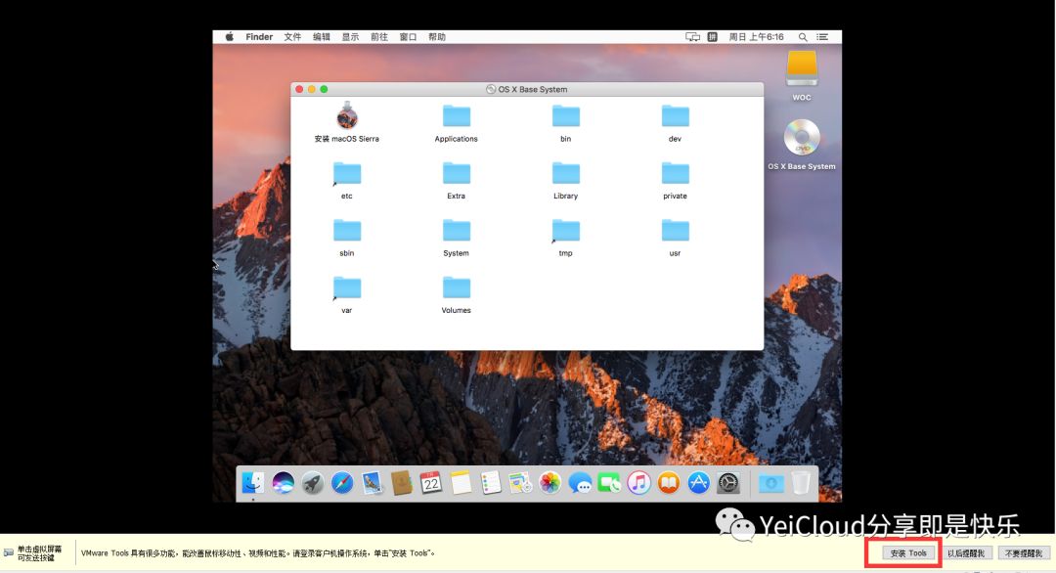Open iBooks icon in Dock
The width and height of the screenshot is (1056, 573).
tap(669, 483)
